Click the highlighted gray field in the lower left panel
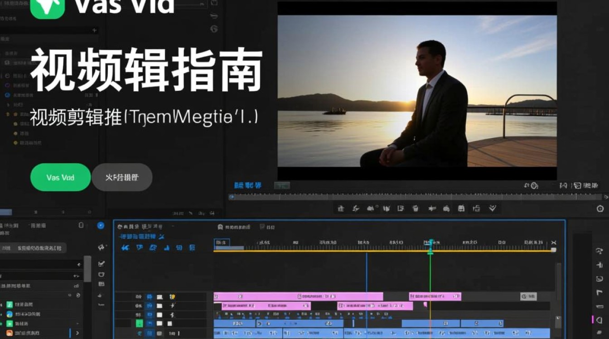The height and width of the screenshot is (339, 609). [x=33, y=248]
